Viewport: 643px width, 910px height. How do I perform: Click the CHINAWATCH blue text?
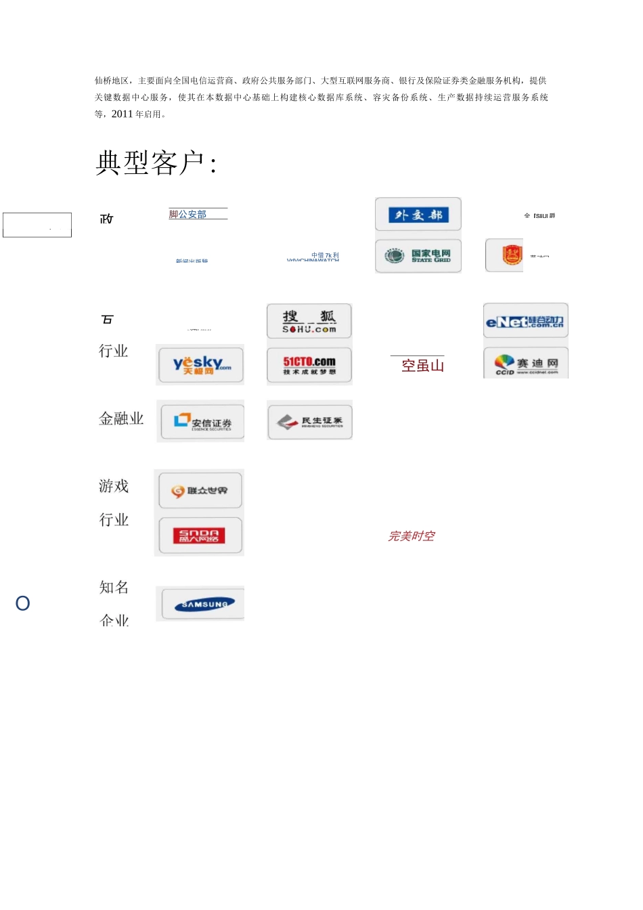pyautogui.click(x=313, y=260)
